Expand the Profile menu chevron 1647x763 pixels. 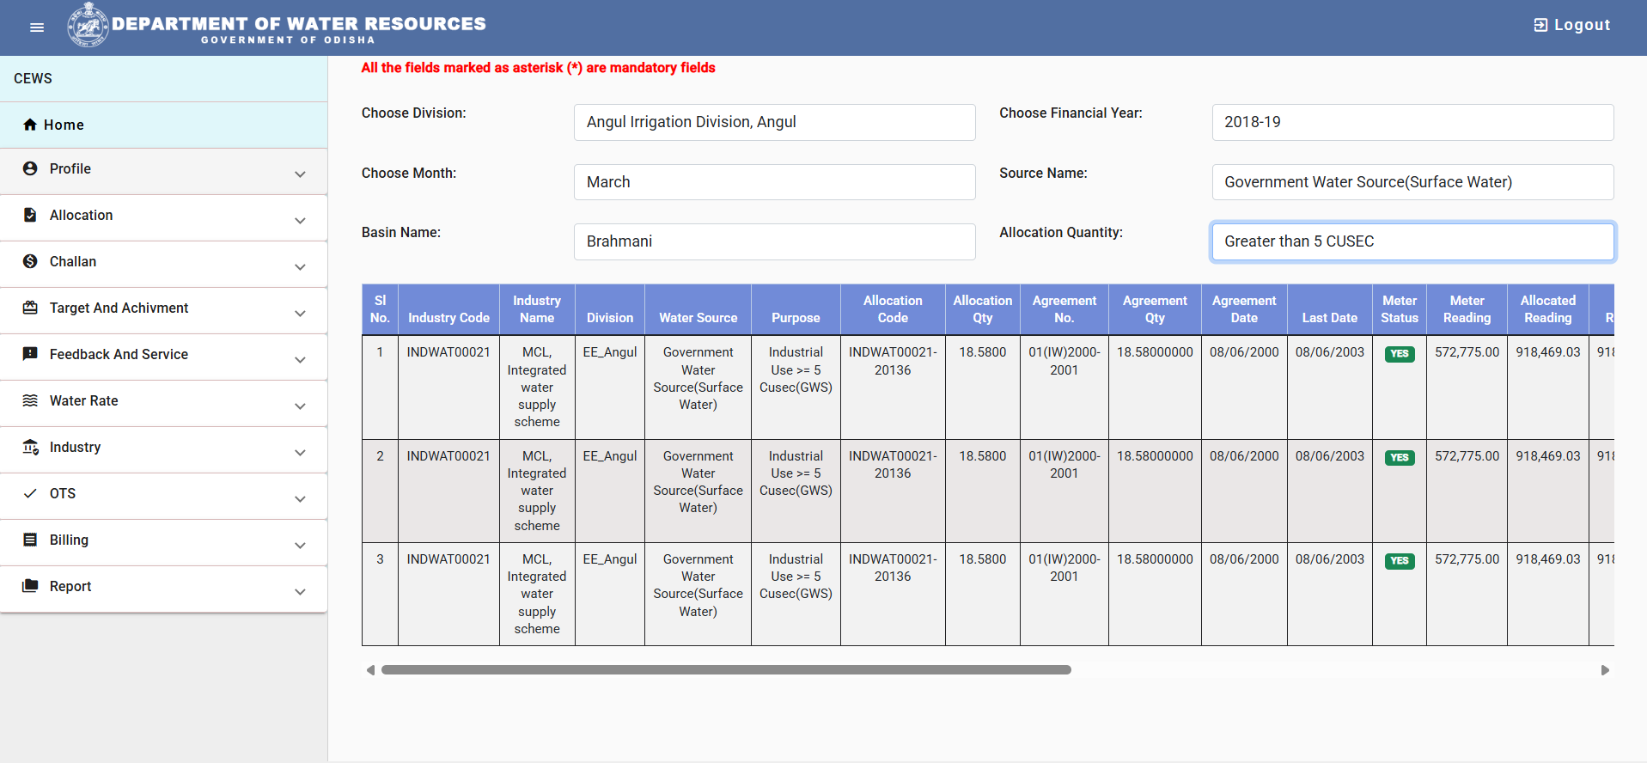coord(300,174)
